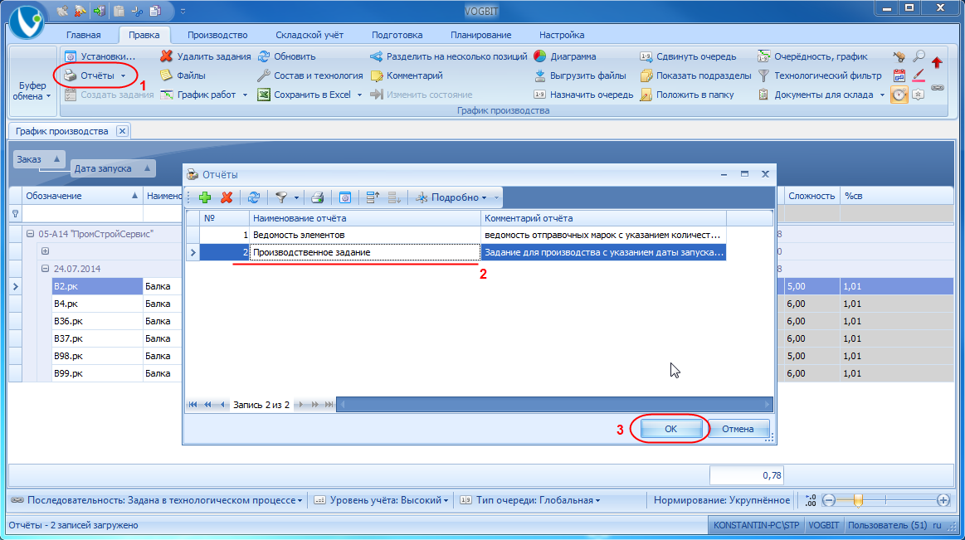Confirm with the OK button

pos(670,429)
